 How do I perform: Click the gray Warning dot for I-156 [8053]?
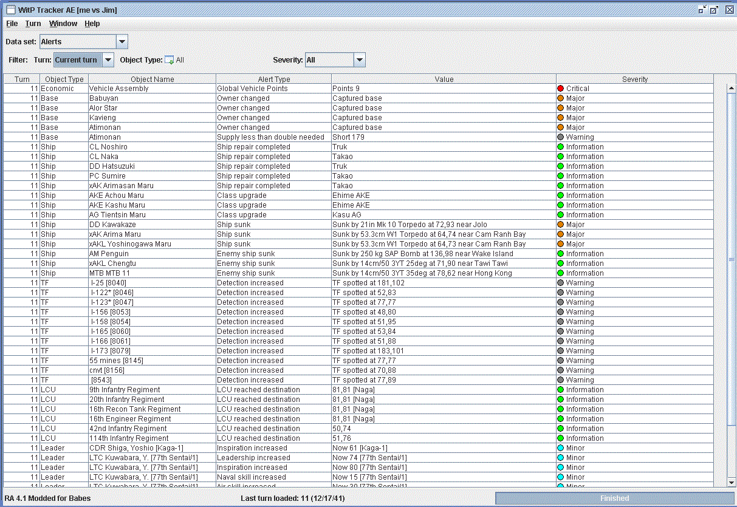coord(561,312)
